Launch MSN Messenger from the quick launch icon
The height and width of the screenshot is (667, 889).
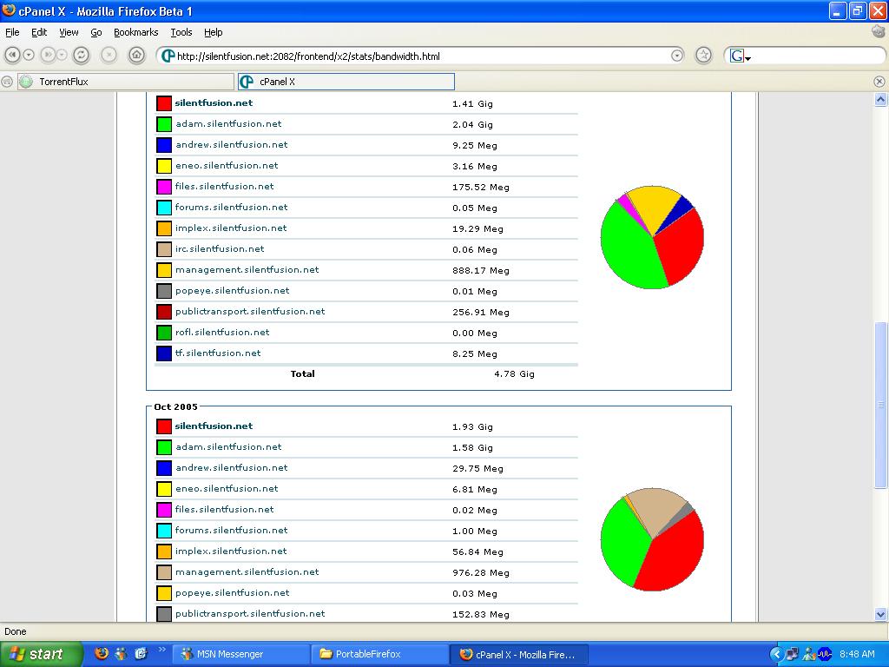[x=121, y=654]
